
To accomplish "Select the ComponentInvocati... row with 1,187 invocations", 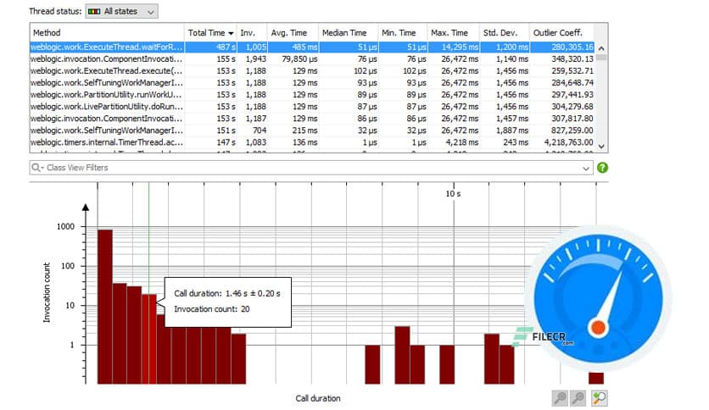I will (x=312, y=119).
